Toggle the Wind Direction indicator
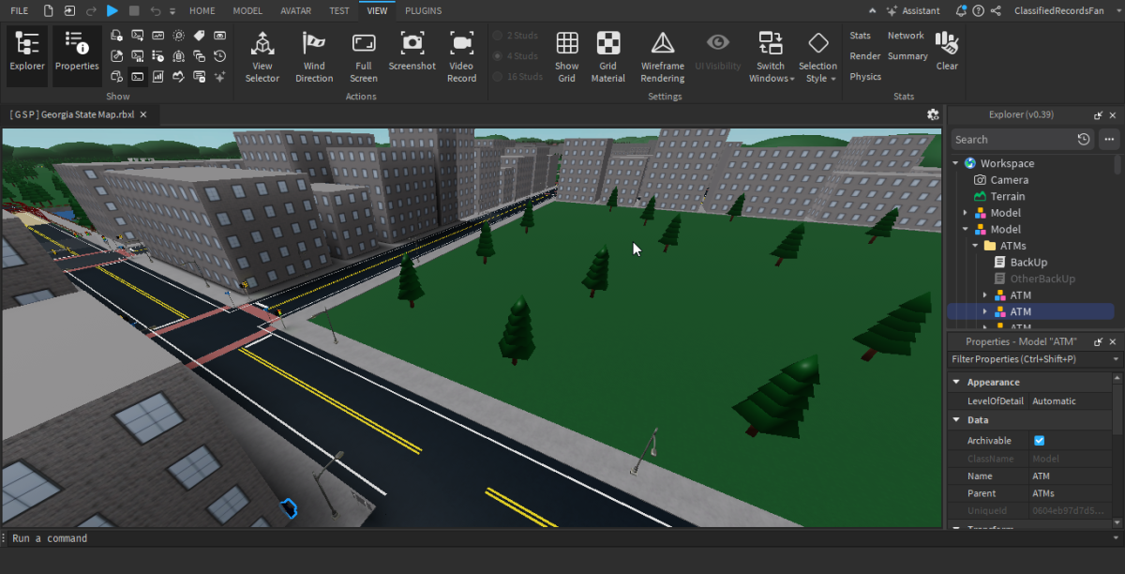Image resolution: width=1125 pixels, height=574 pixels. 314,56
